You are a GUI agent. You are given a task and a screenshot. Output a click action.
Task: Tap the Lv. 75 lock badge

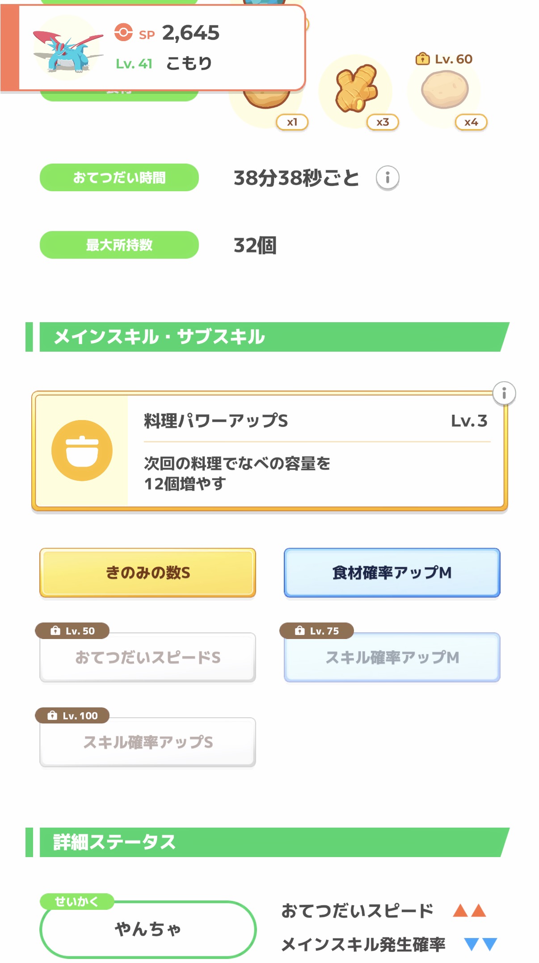pos(316,631)
